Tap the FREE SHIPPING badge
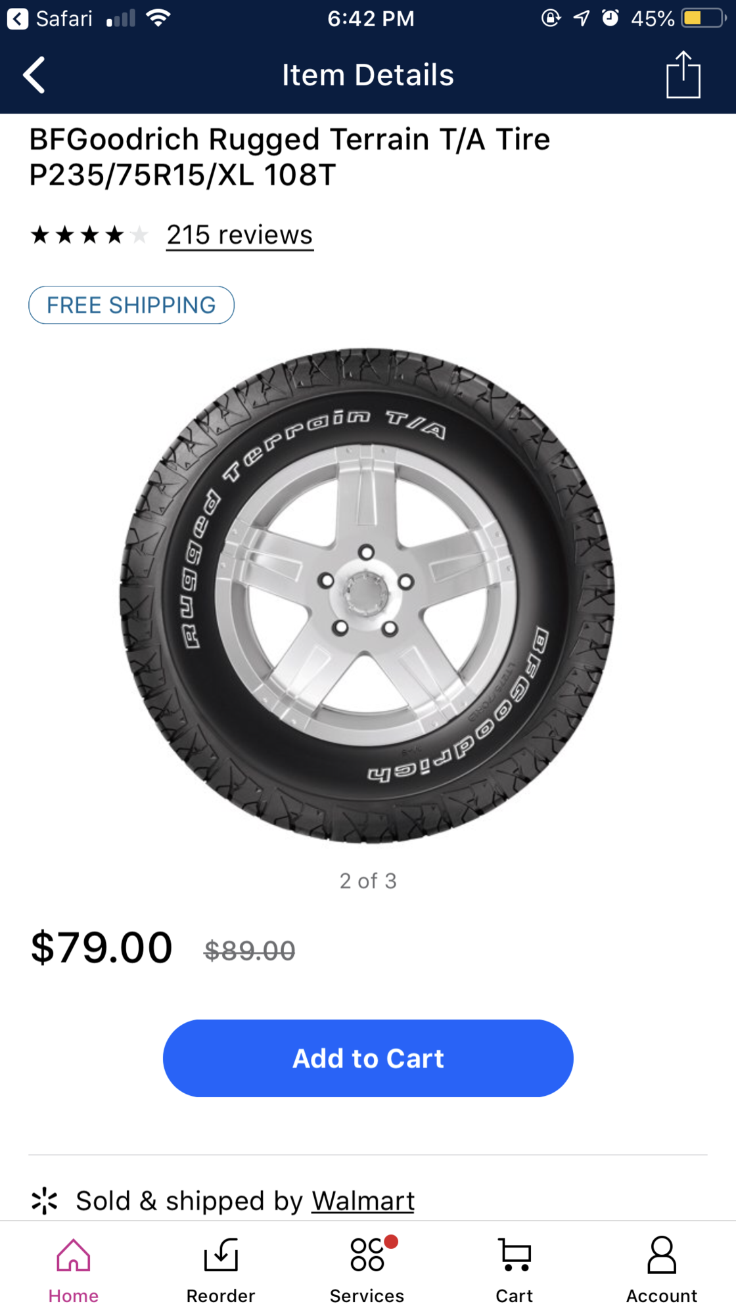The height and width of the screenshot is (1308, 736). [131, 305]
